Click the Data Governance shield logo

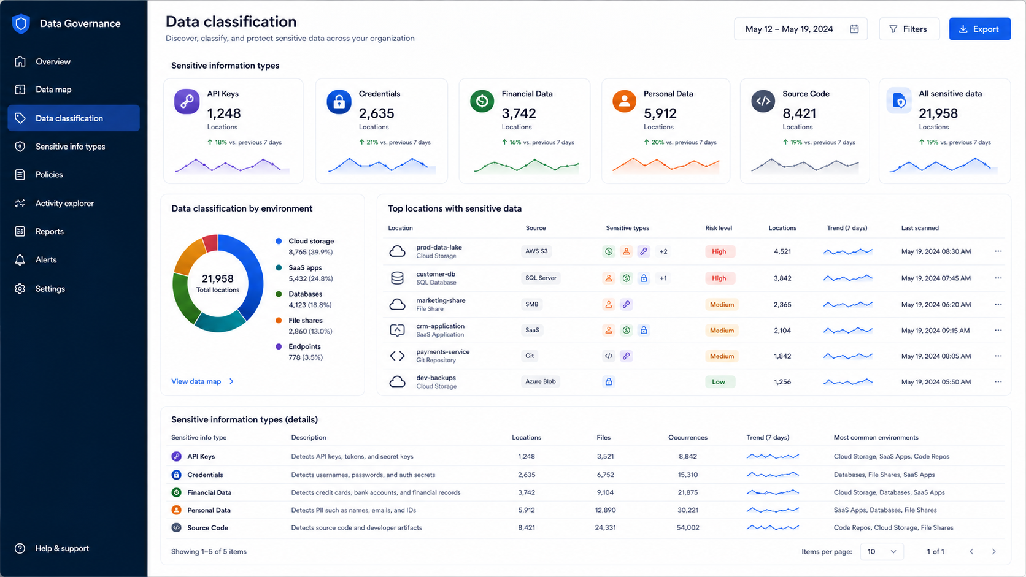pos(21,23)
